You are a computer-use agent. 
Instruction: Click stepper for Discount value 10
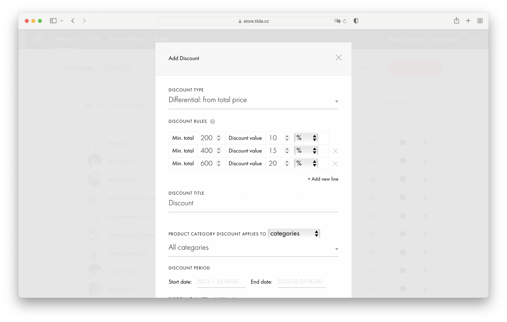(287, 138)
